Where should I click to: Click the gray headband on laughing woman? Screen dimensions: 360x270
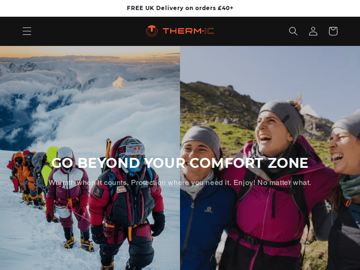click(282, 117)
